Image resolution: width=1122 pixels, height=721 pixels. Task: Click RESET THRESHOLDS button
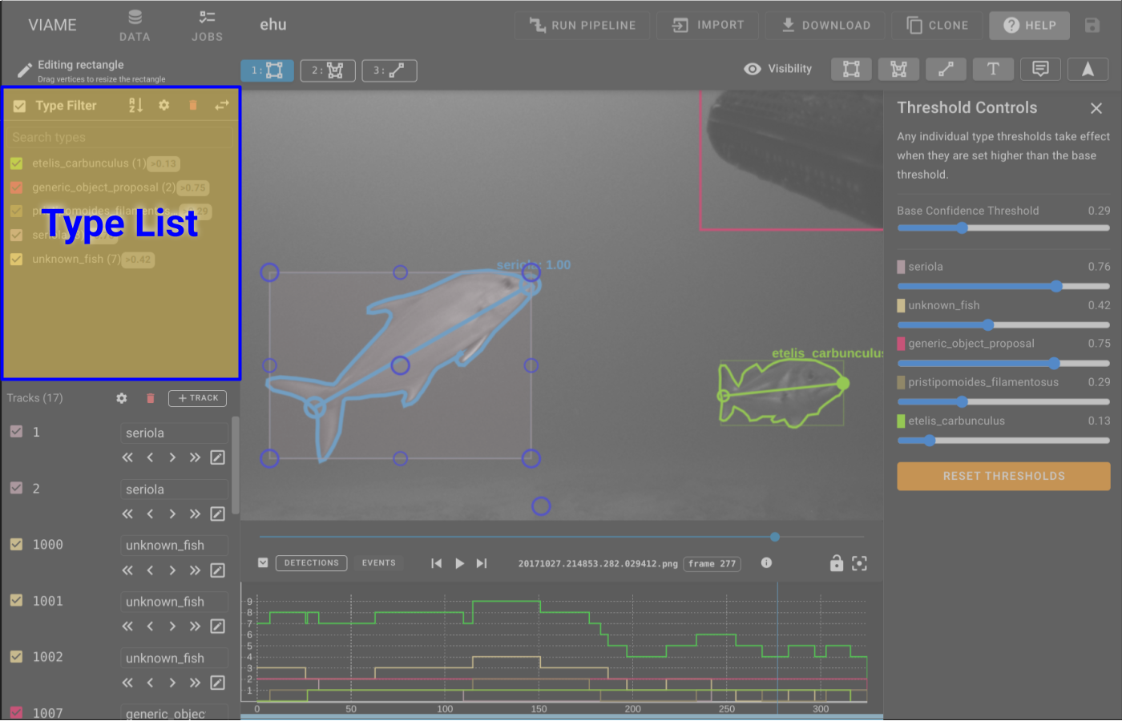1003,476
